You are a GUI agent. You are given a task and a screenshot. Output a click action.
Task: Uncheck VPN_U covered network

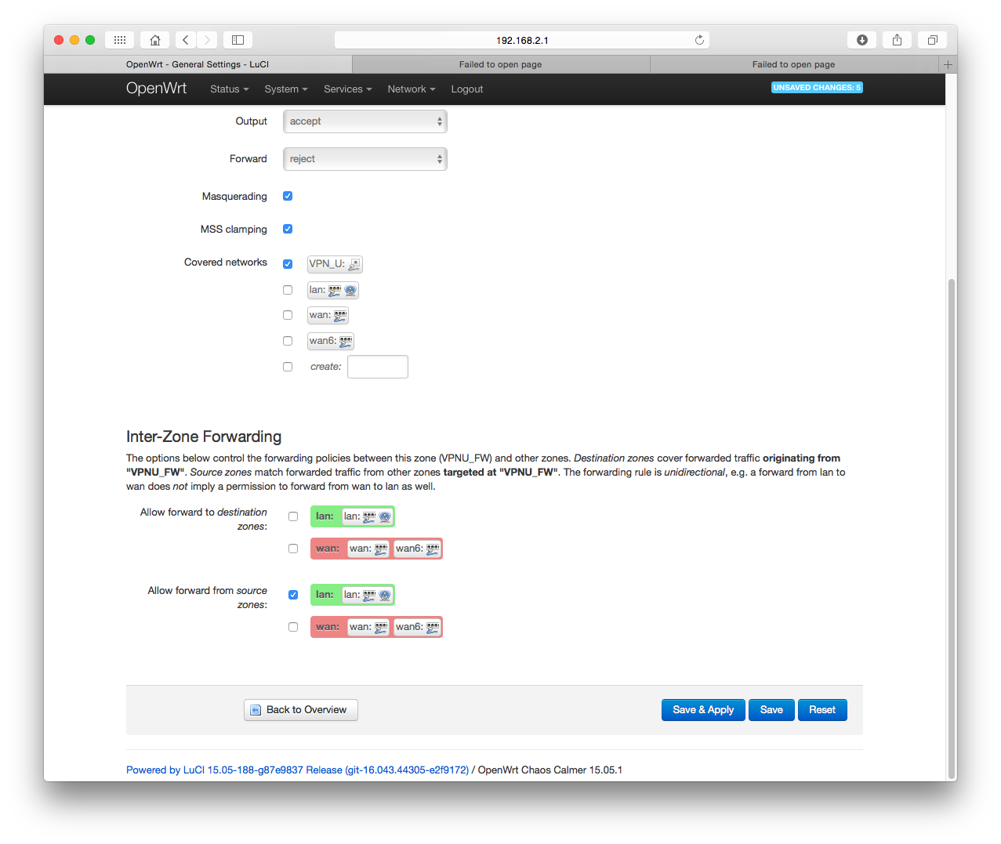288,264
